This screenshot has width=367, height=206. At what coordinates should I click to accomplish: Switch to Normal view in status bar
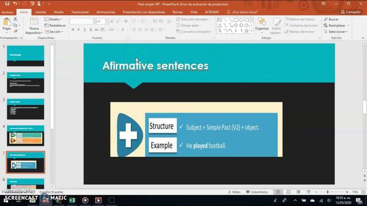click(278, 192)
